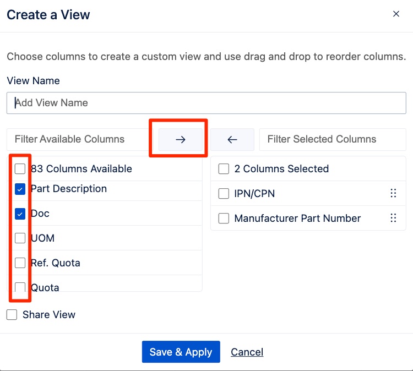Select the Quota column checkbox
The height and width of the screenshot is (371, 413).
click(x=20, y=287)
